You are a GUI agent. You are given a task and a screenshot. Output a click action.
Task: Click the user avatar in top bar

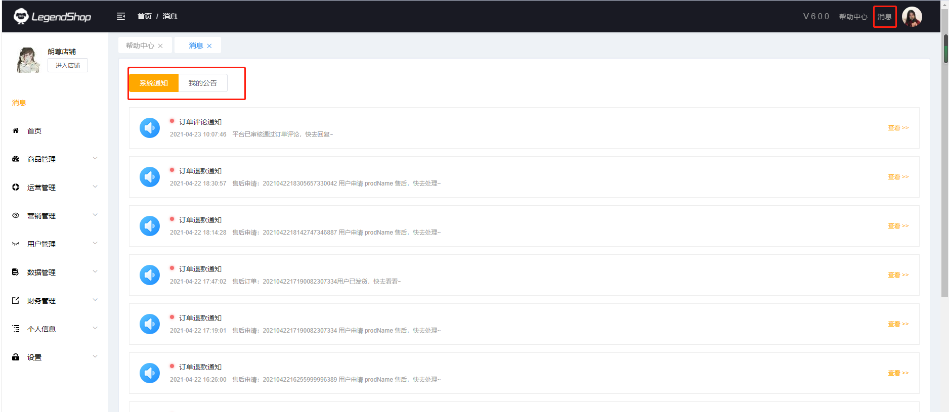(912, 17)
